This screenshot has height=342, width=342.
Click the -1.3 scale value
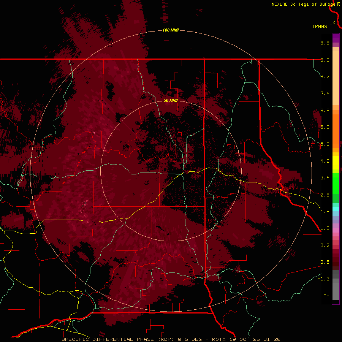(323, 279)
